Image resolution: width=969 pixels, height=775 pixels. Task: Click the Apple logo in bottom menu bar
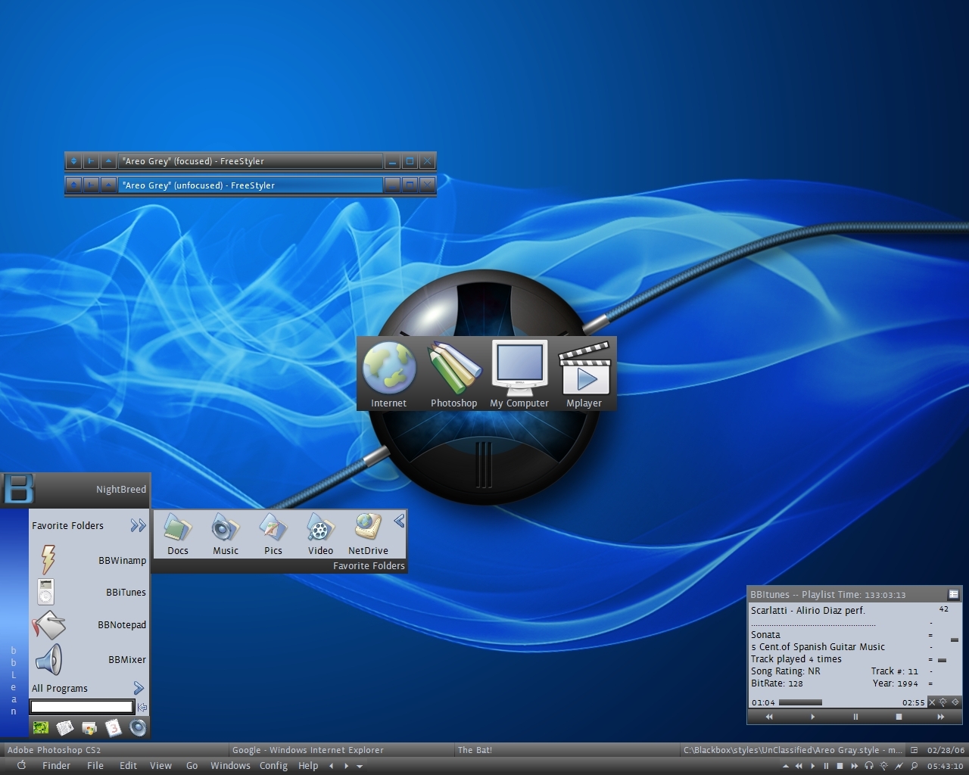pos(21,765)
